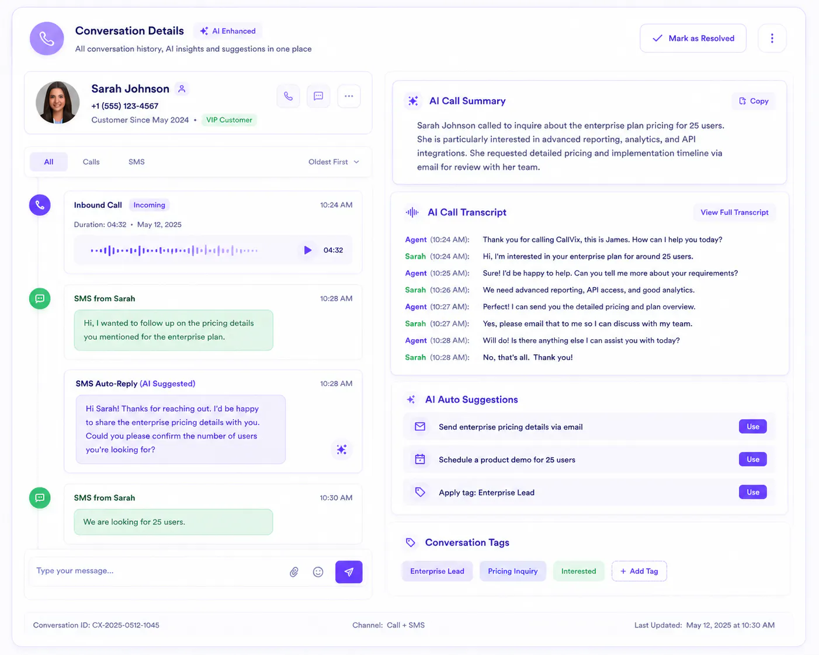The height and width of the screenshot is (655, 819).
Task: Open the Oldest First sort dropdown
Action: pyautogui.click(x=334, y=162)
